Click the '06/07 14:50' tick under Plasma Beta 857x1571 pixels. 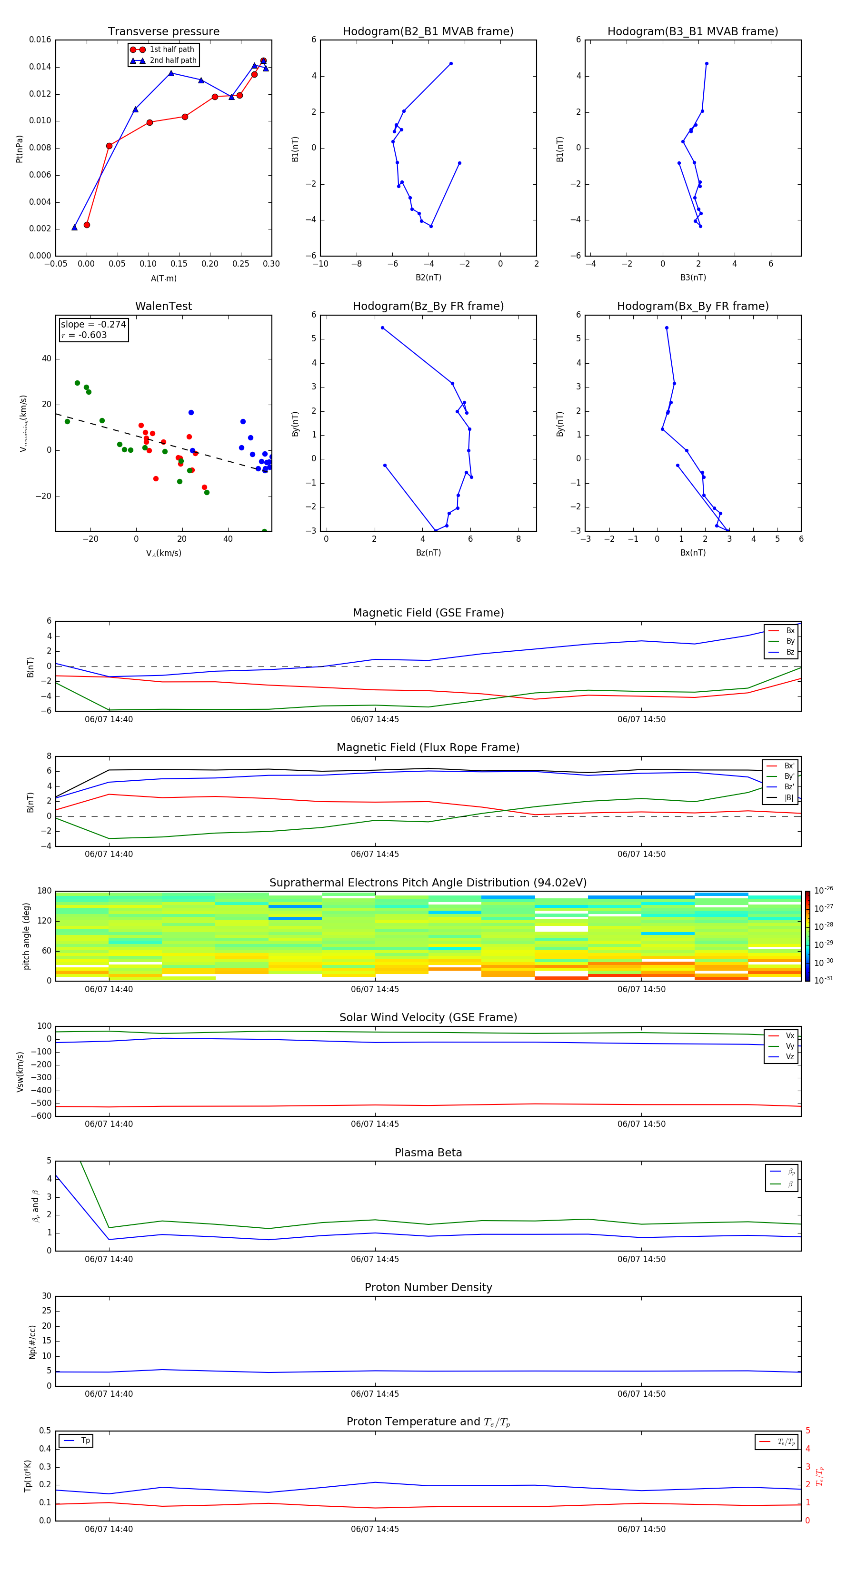[x=641, y=1259]
